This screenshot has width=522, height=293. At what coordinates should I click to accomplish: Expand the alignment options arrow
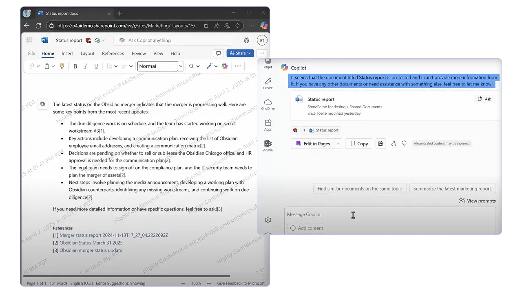pyautogui.click(x=131, y=66)
